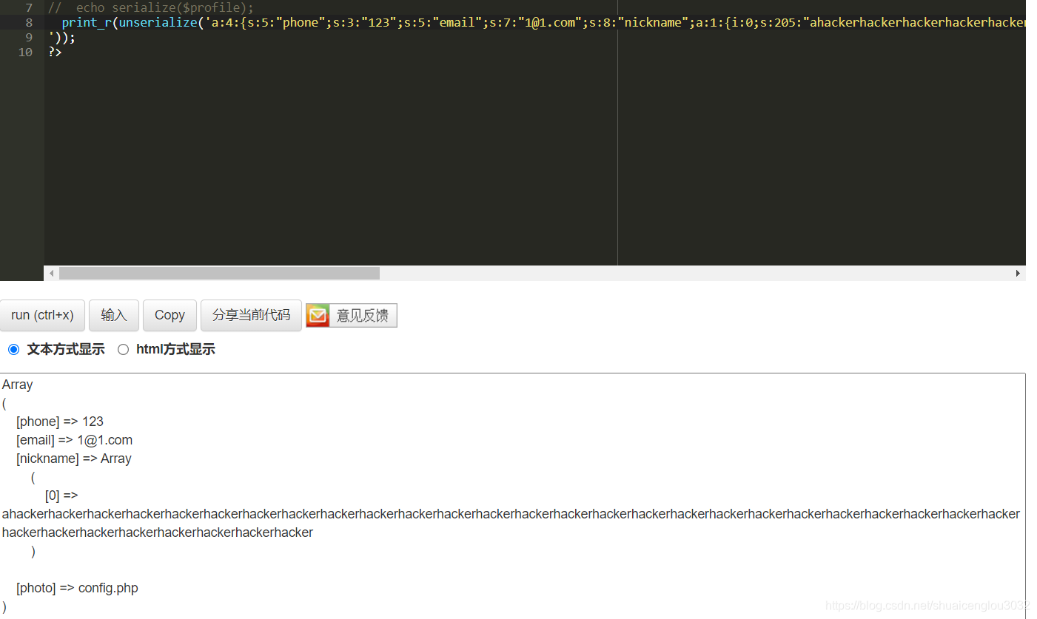This screenshot has height=619, width=1037.
Task: Click '[nickname] => Array' output line
Action: pyautogui.click(x=74, y=459)
